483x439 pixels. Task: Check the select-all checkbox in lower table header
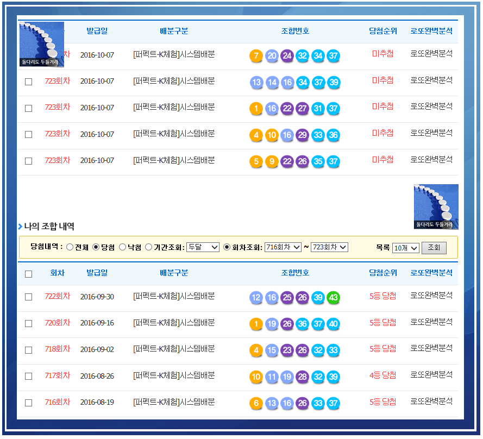(29, 274)
